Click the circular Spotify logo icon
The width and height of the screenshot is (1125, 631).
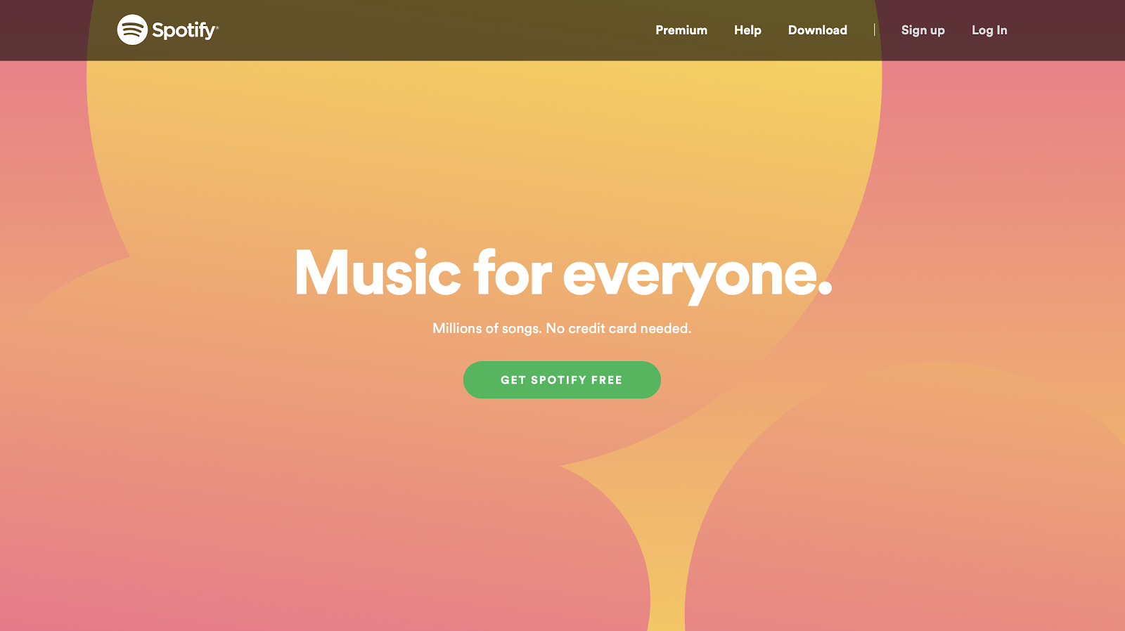point(132,30)
